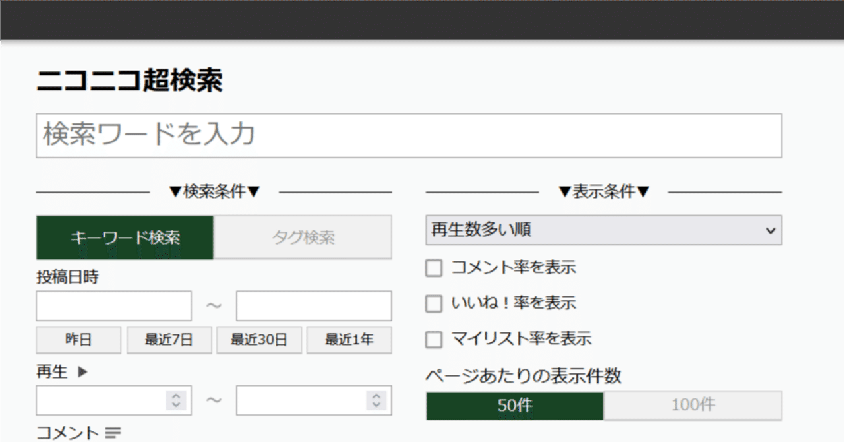Select 50件 per page
Screen dimensions: 844x442
click(x=515, y=405)
